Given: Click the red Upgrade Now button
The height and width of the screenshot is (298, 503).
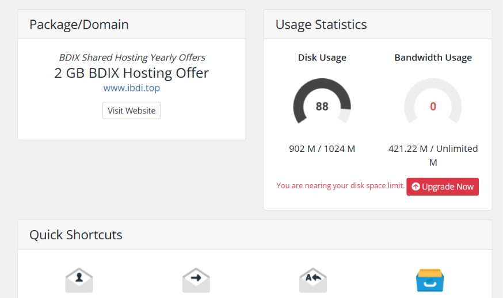Looking at the screenshot, I should 443,187.
